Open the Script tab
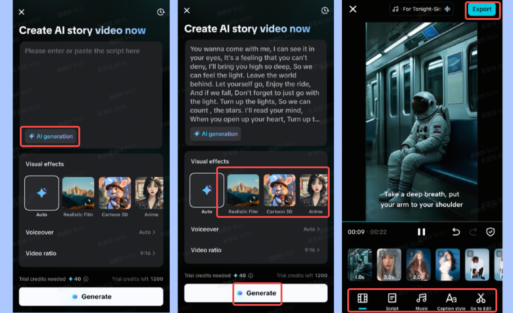 (x=392, y=302)
